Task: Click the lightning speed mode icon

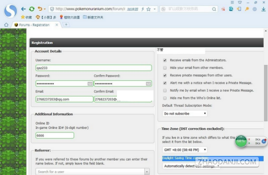Action: point(143,9)
